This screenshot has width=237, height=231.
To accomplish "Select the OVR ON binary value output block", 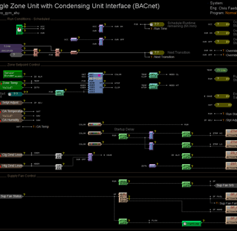I will tap(222, 33).
